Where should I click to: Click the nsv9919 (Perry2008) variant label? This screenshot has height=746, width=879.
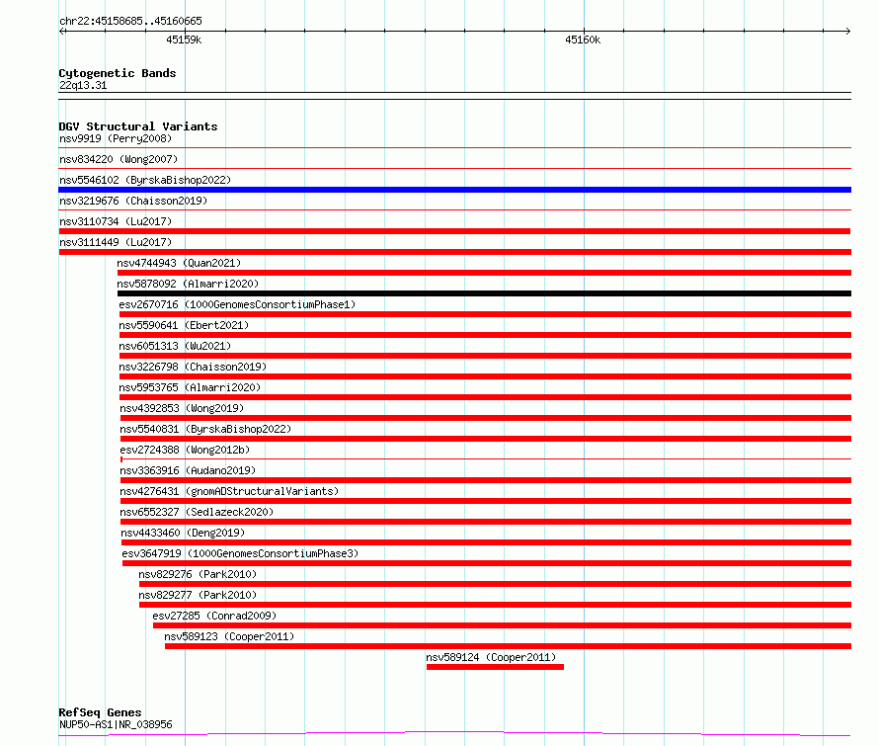point(116,138)
